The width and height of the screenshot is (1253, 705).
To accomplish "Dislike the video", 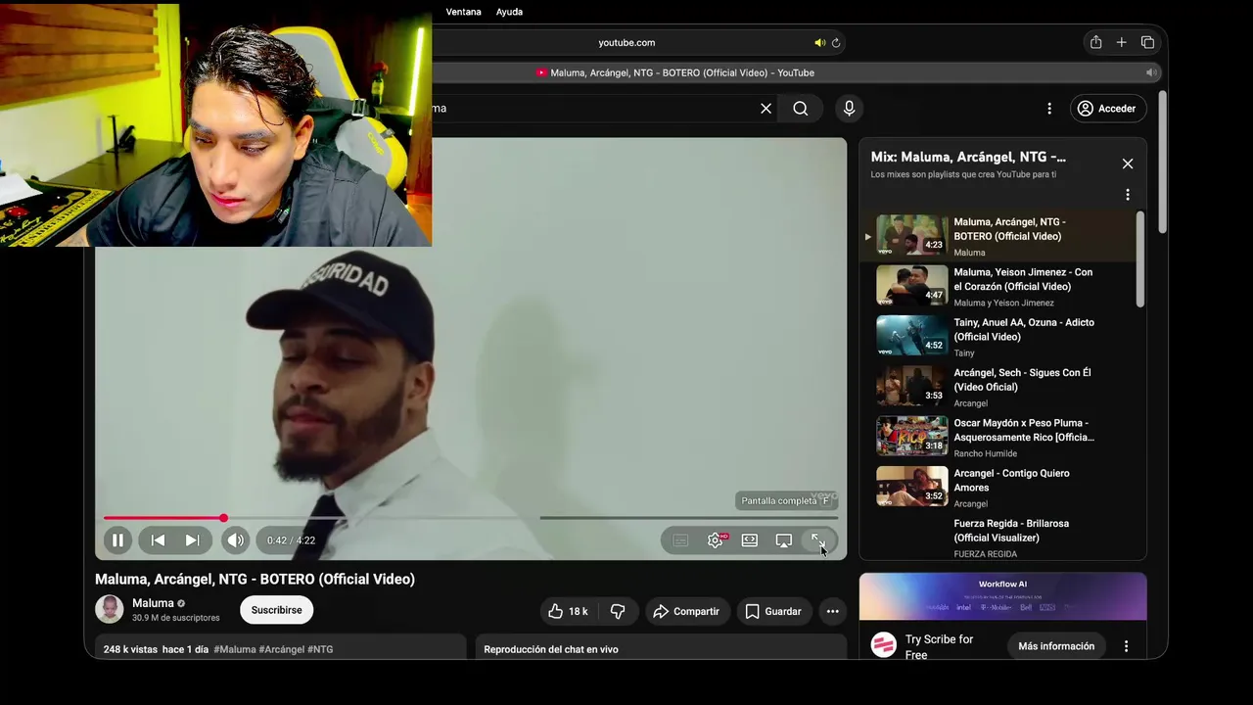I will pos(618,611).
